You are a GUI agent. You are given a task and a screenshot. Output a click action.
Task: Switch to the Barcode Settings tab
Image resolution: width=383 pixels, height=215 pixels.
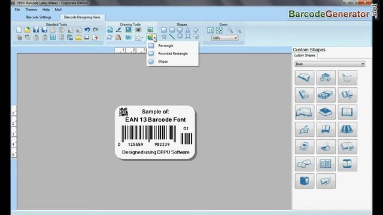pyautogui.click(x=38, y=17)
